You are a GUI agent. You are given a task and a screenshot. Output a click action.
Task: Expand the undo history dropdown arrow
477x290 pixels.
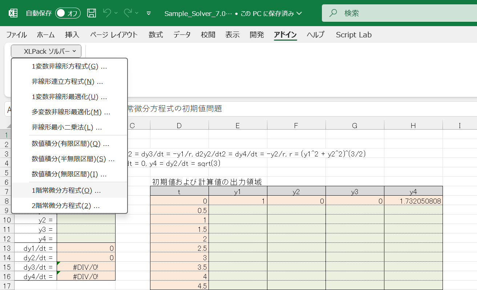[116, 13]
